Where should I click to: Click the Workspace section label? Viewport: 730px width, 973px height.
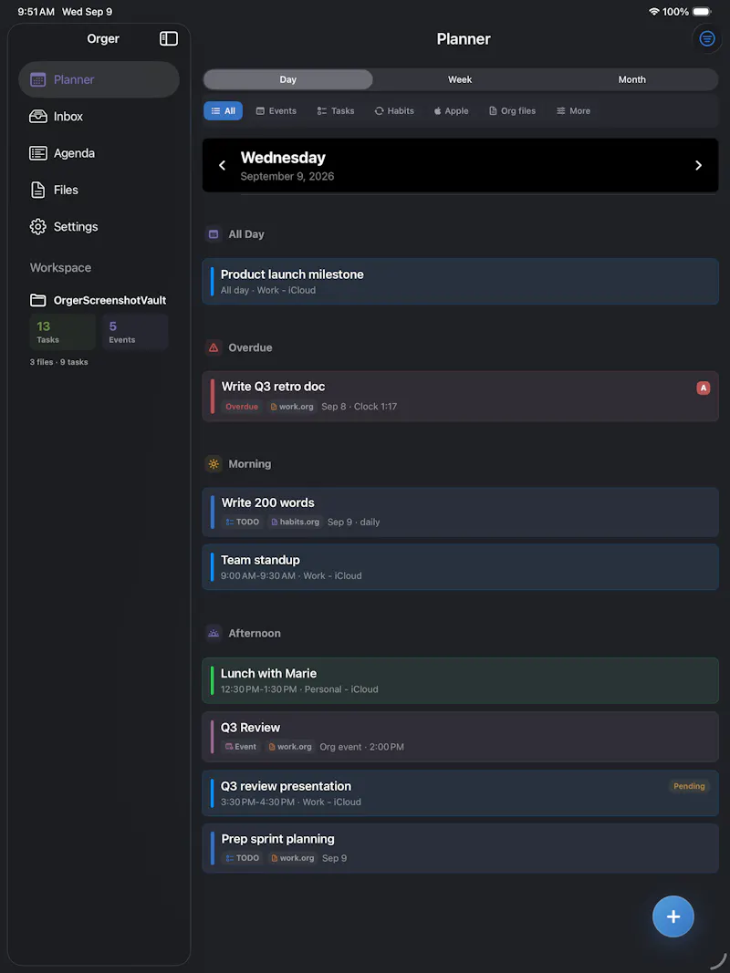60,267
